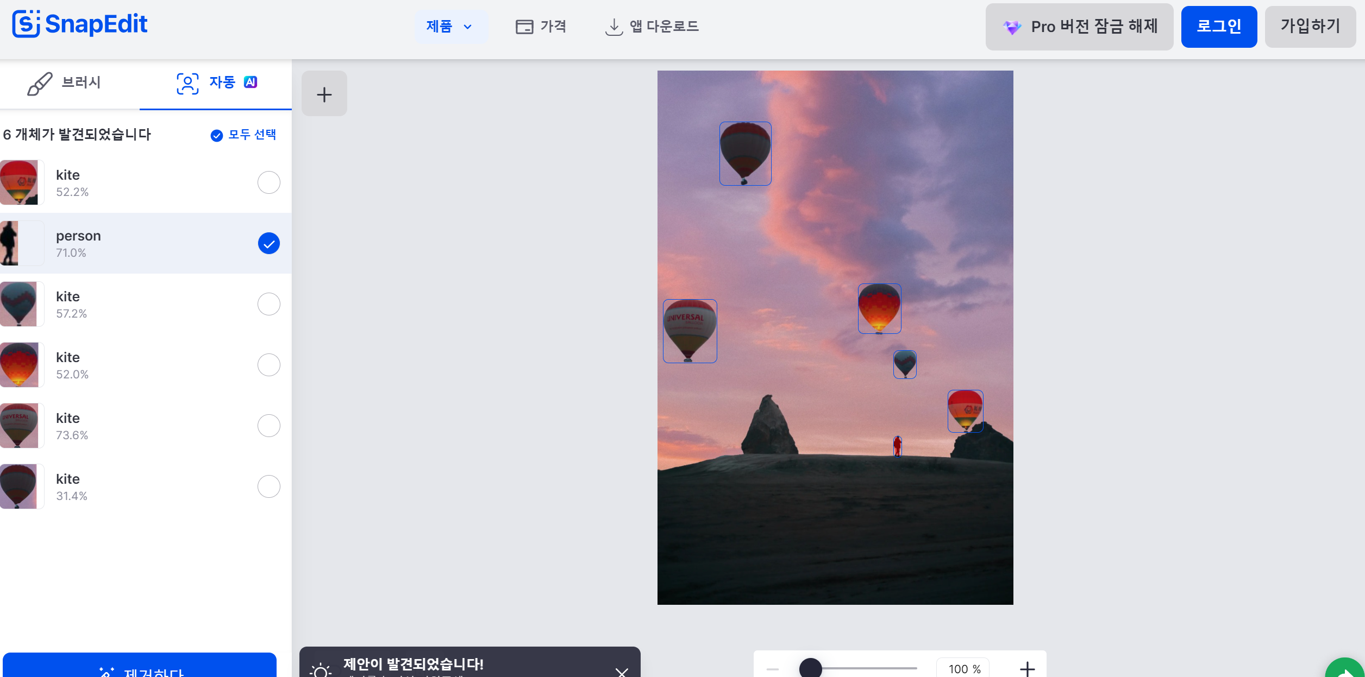This screenshot has width=1365, height=677.
Task: Click the lightbulb suggestion icon
Action: [x=321, y=671]
